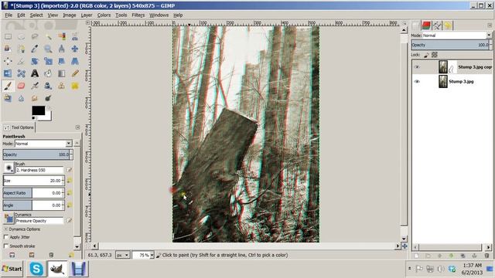
Task: Select the Rectangle Select tool
Action: (x=8, y=36)
